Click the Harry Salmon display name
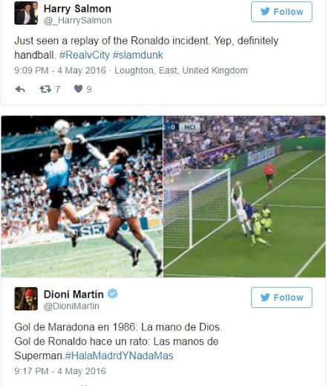This screenshot has width=326, height=386. click(x=77, y=9)
